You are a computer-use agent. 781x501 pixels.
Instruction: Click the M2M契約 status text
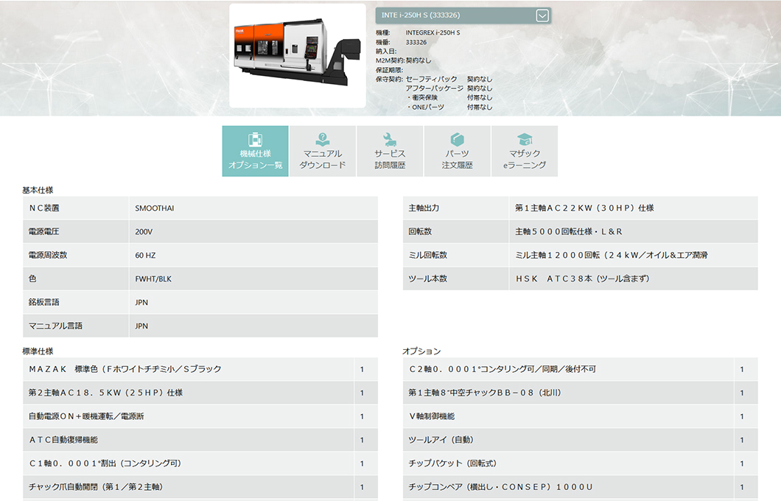(404, 60)
